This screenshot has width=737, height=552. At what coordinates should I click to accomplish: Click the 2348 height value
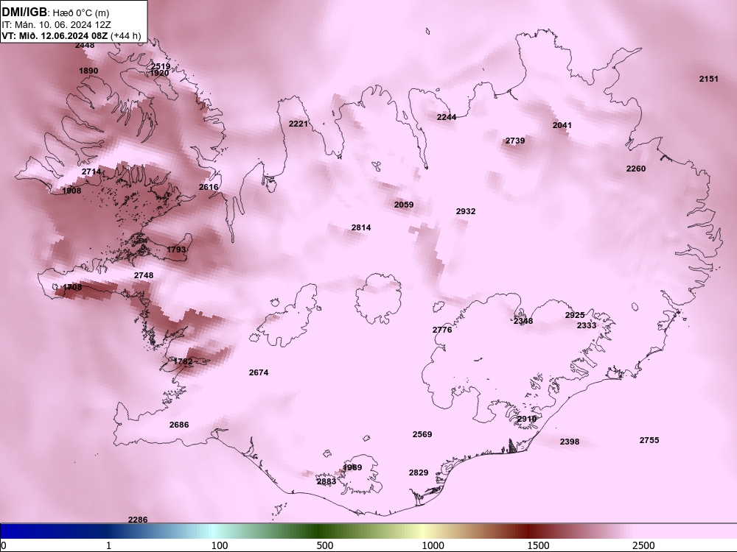pyautogui.click(x=523, y=321)
